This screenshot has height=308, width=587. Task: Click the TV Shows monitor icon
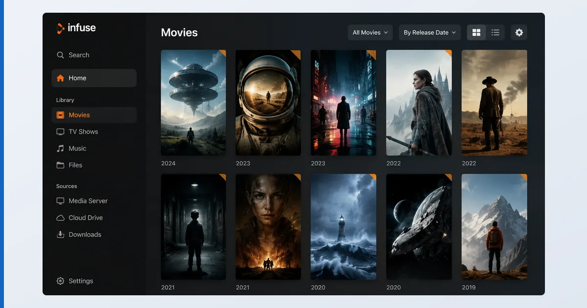60,132
